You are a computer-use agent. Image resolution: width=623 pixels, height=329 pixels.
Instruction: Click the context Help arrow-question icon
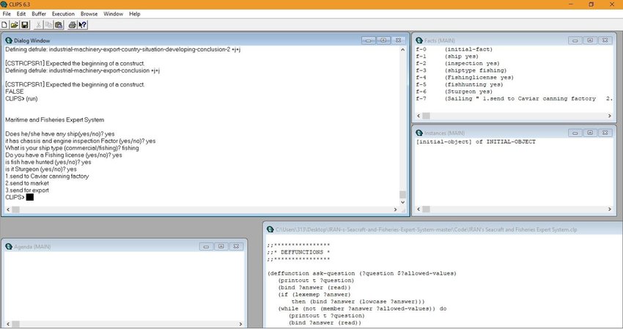(x=83, y=24)
